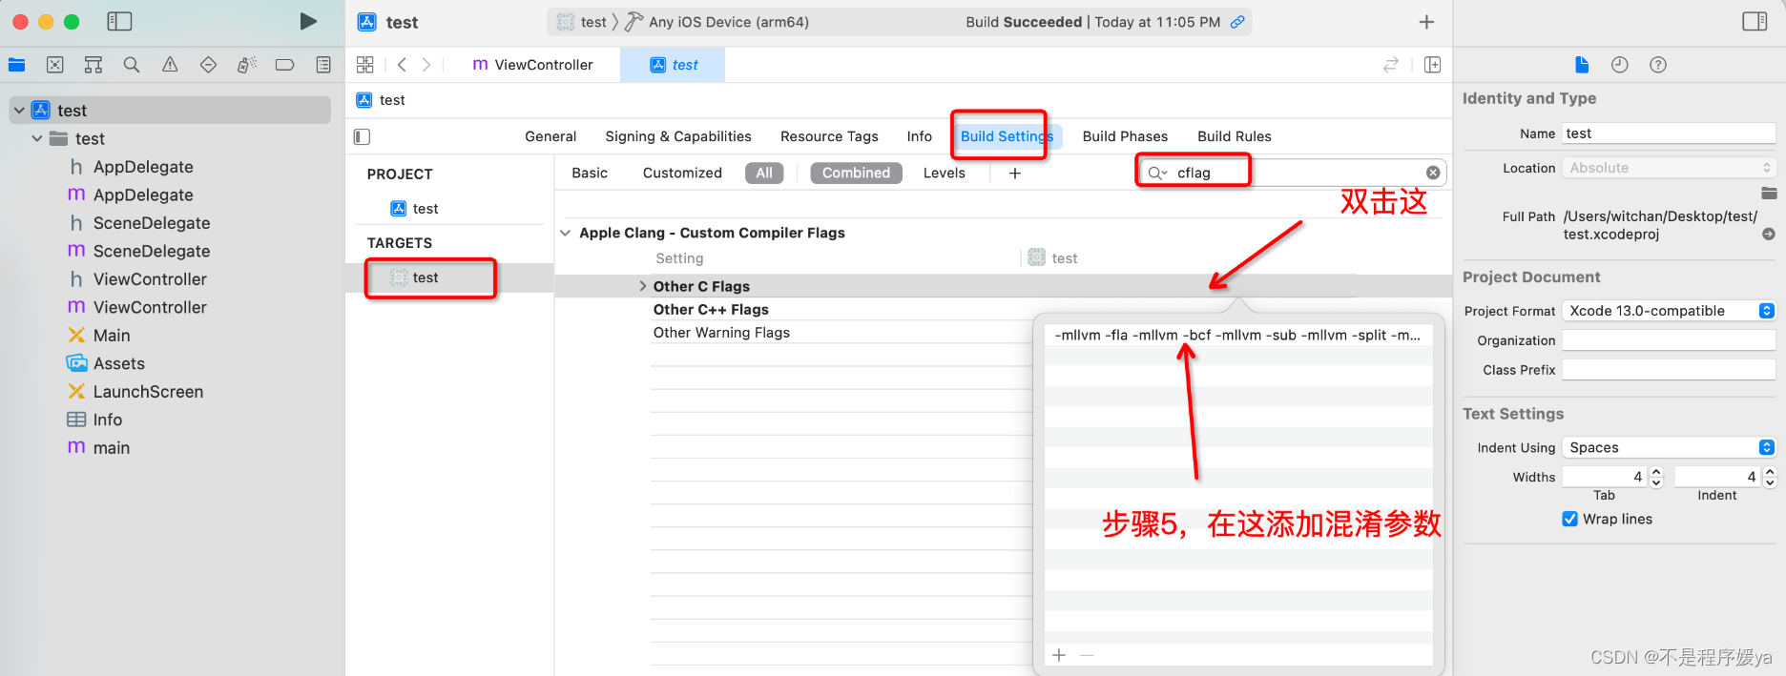The image size is (1786, 676).
Task: Toggle the All settings filter
Action: 764,173
